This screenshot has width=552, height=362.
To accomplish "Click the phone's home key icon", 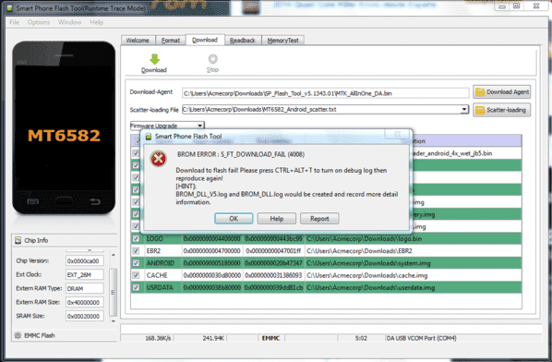I will click(x=64, y=201).
